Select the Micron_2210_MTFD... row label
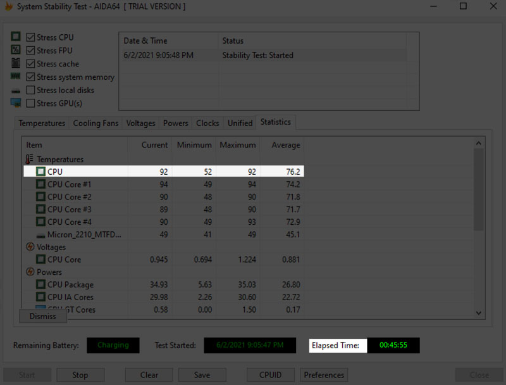 (x=84, y=234)
